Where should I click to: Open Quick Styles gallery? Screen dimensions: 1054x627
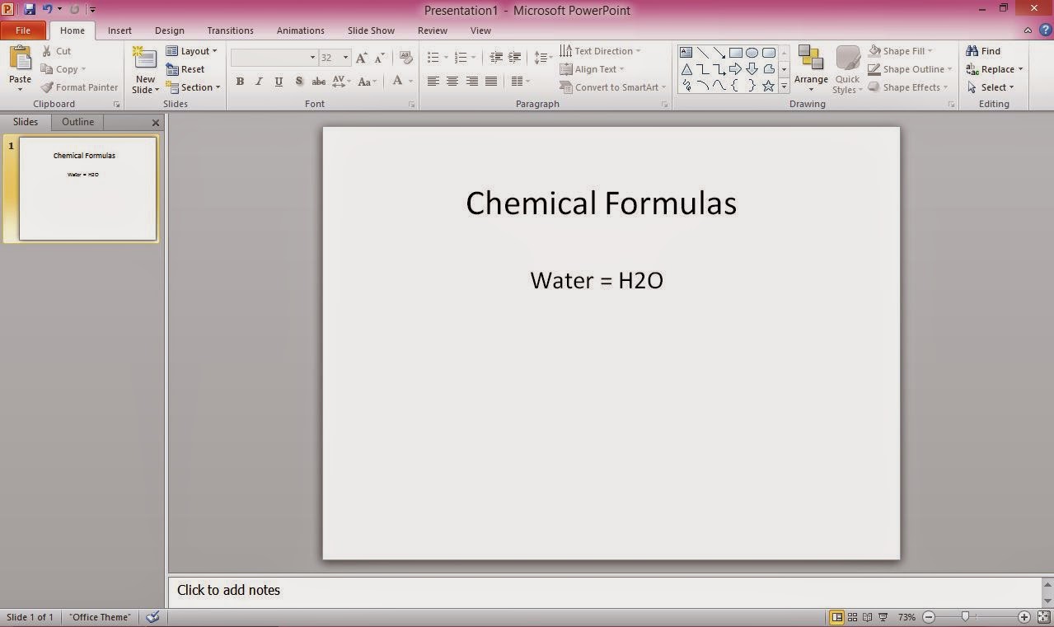pos(847,69)
